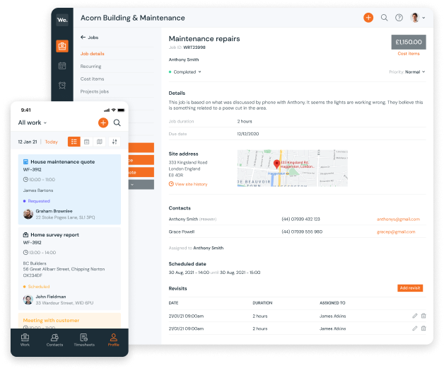Delete the first revisit row trash icon
The image size is (444, 371).
[423, 316]
